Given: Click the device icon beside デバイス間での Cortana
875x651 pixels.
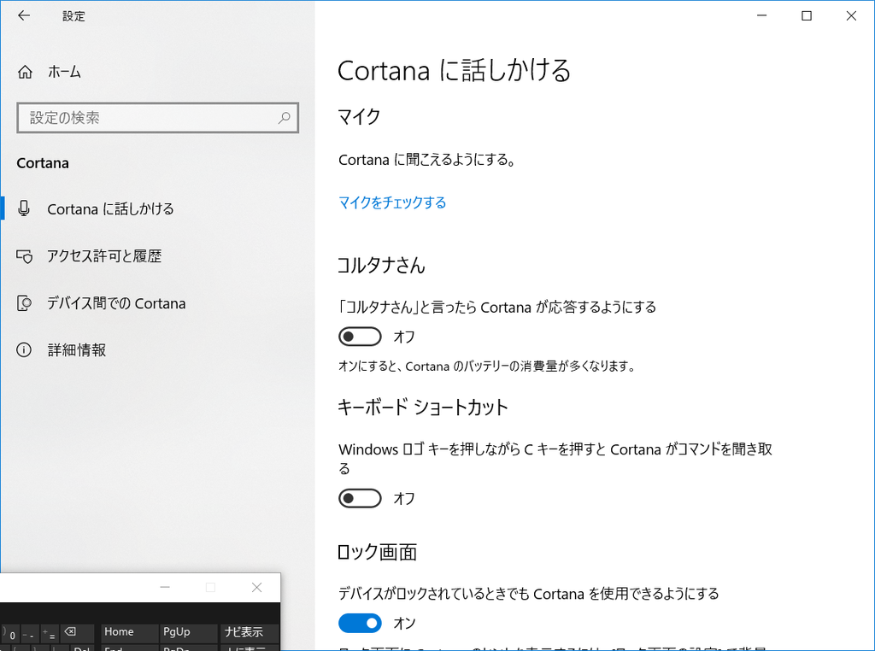Looking at the screenshot, I should point(24,302).
